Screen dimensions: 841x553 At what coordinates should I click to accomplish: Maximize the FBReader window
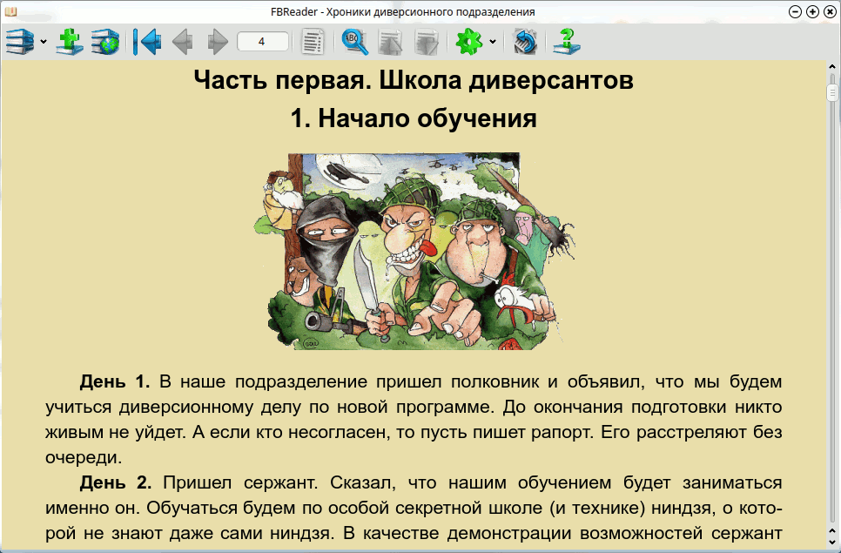tap(812, 11)
